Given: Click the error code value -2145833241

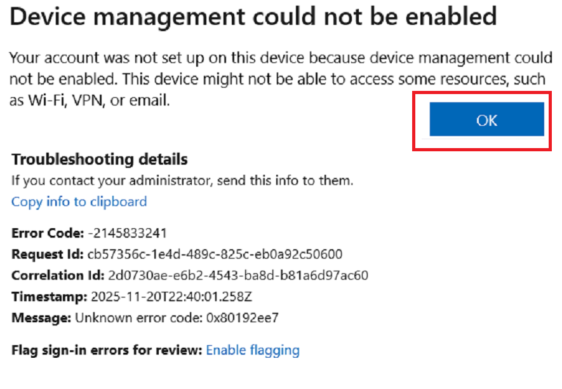Looking at the screenshot, I should click(x=117, y=233).
